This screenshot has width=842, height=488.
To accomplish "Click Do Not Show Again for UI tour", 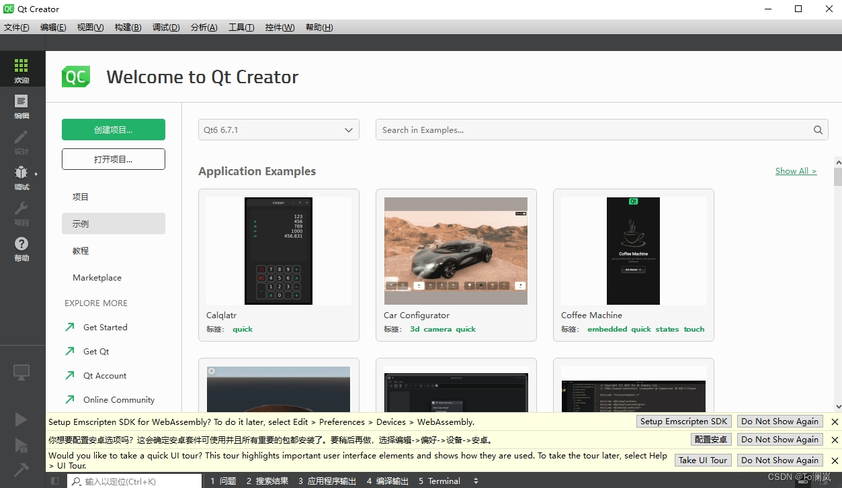I will pyautogui.click(x=780, y=460).
